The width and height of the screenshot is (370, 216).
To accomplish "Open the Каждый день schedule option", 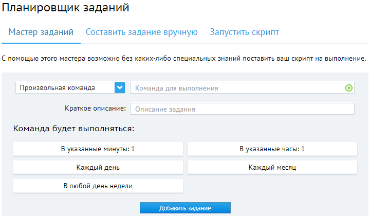I will coord(98,167).
